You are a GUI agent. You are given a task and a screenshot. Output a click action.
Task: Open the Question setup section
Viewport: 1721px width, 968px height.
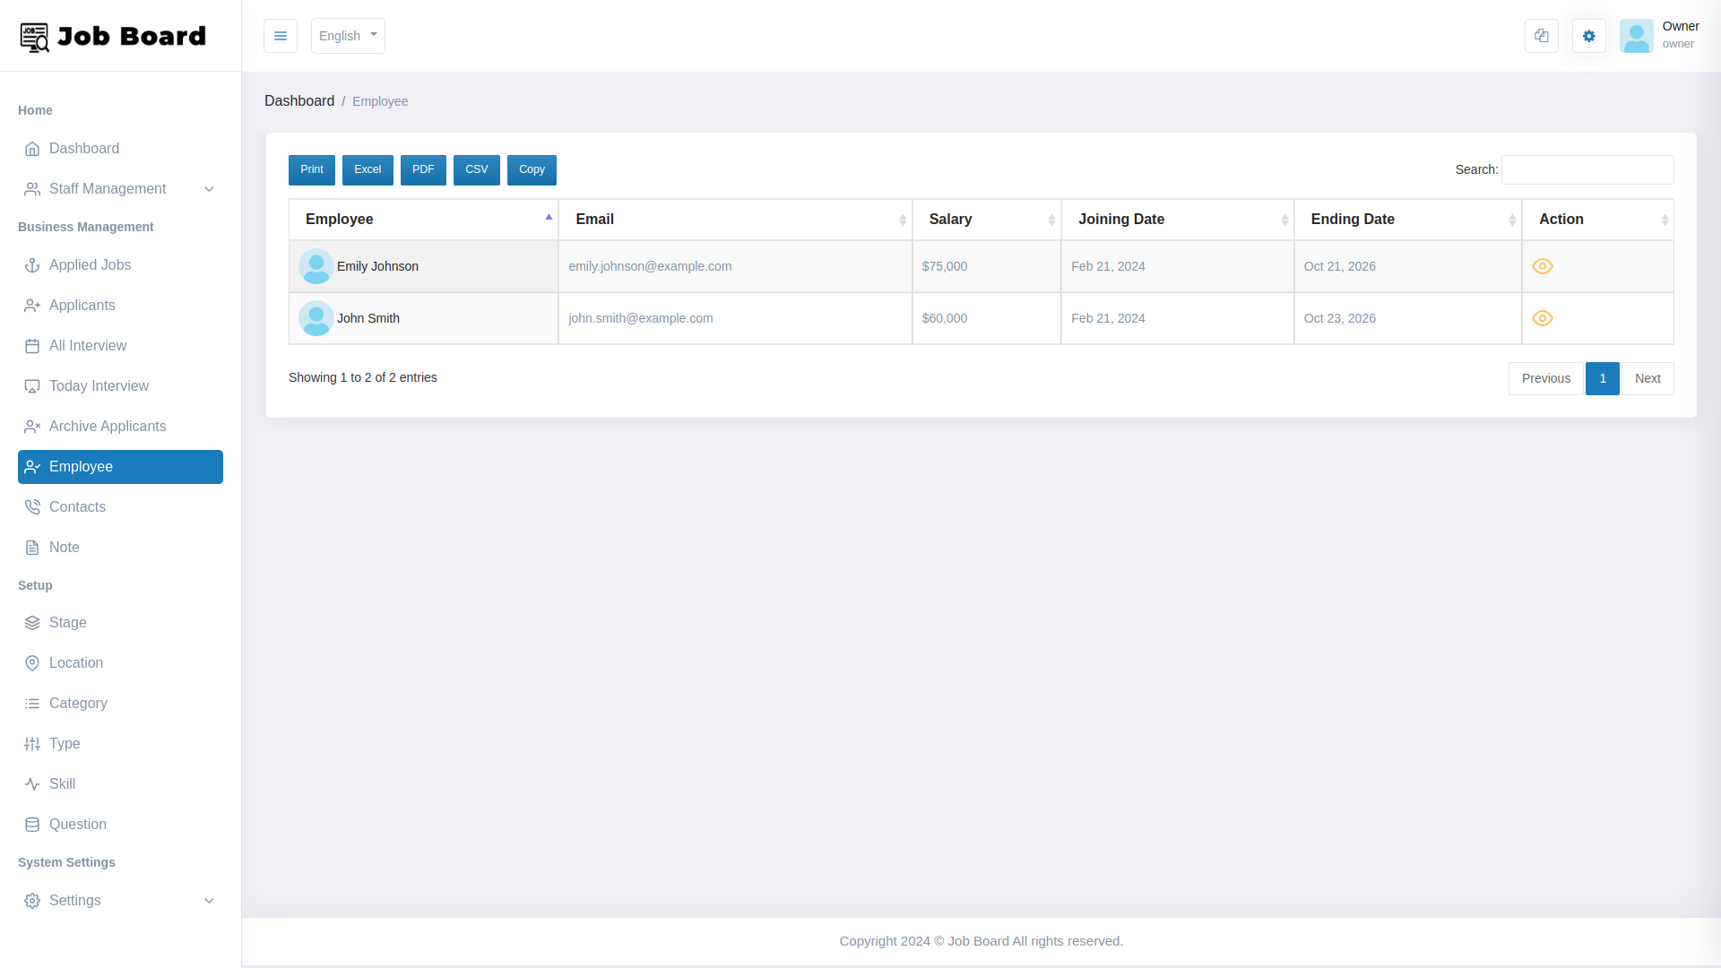tap(79, 824)
